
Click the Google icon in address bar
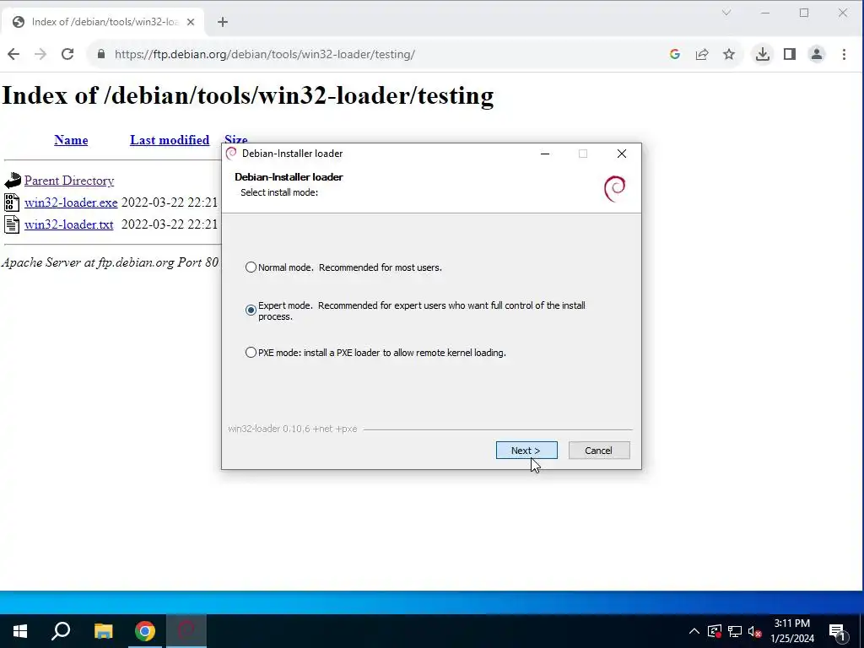(x=674, y=54)
